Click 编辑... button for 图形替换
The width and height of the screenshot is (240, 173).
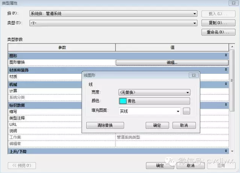pos(172,62)
